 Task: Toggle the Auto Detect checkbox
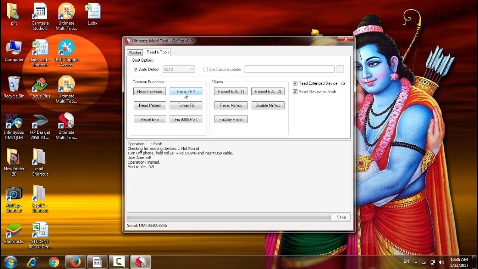136,69
